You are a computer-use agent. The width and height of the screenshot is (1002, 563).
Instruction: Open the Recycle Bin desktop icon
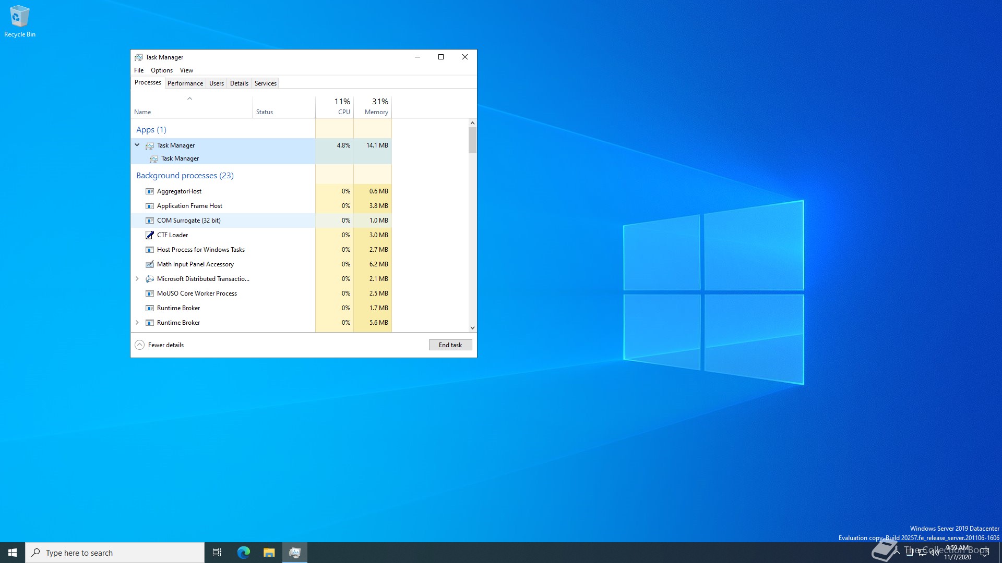pyautogui.click(x=19, y=21)
